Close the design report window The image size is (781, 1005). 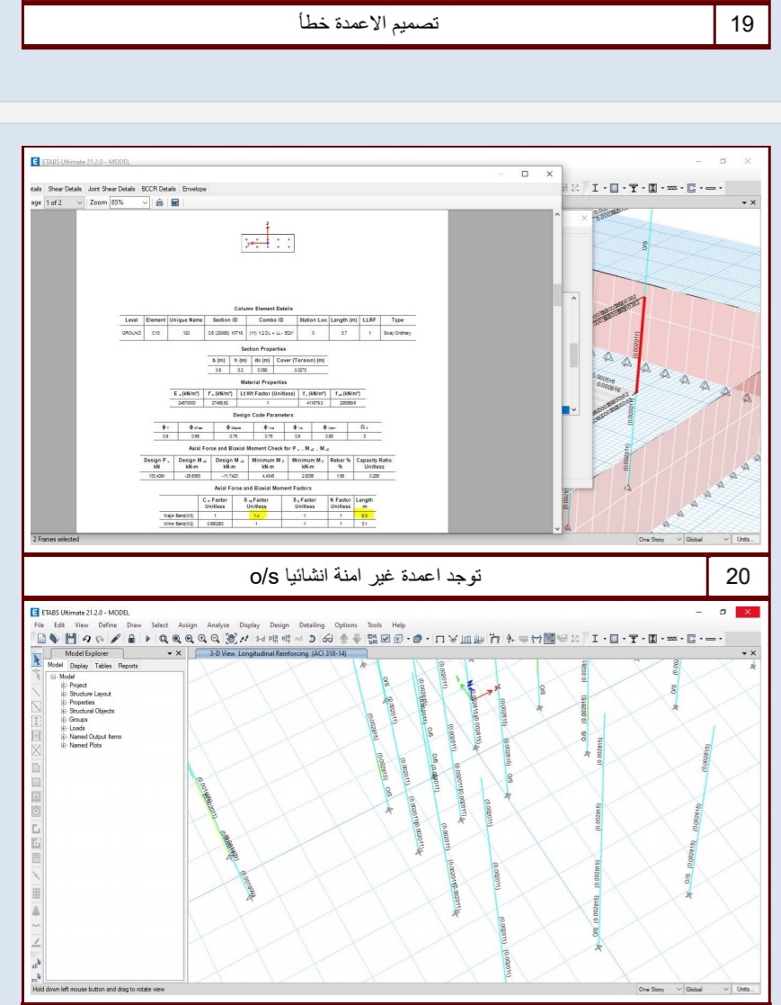[549, 174]
